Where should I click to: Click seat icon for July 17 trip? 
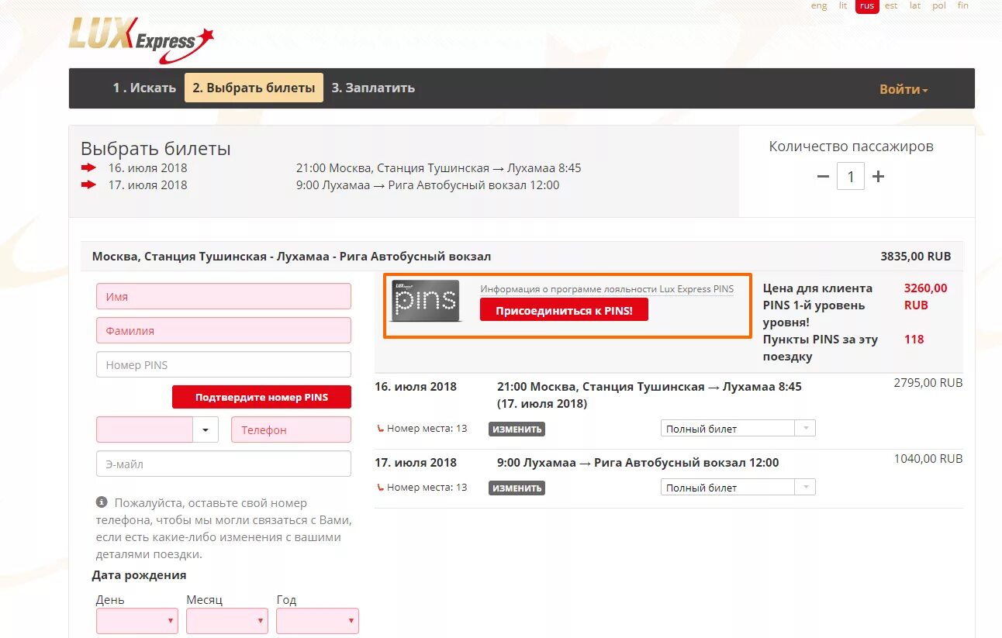click(380, 487)
